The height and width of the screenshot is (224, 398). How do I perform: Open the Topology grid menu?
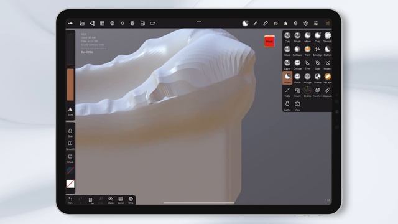[x=102, y=23]
